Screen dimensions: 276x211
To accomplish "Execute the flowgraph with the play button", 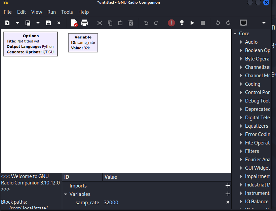I will point(192,23).
